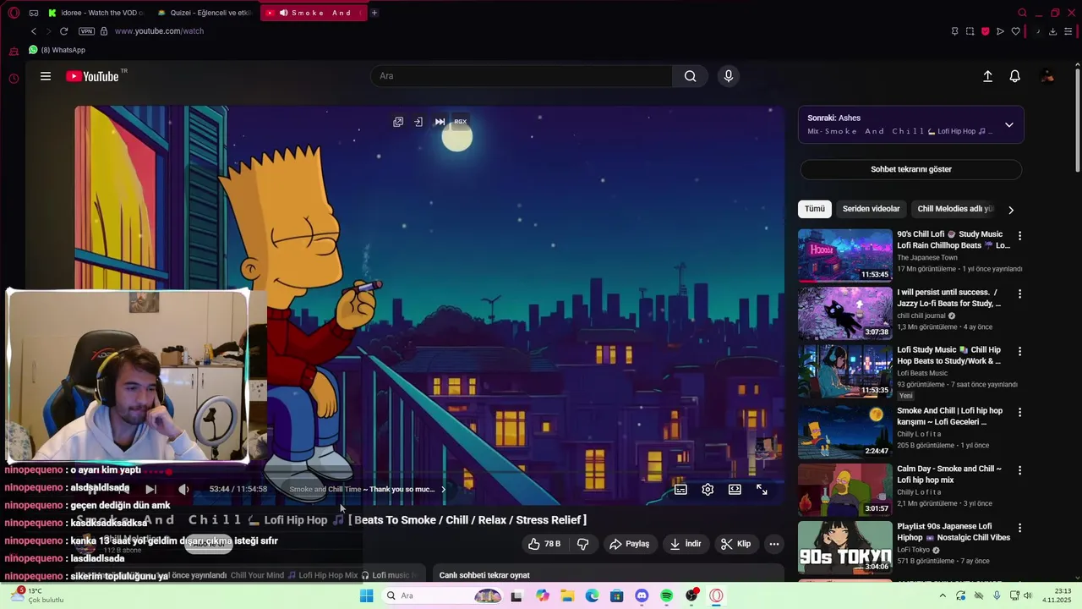The height and width of the screenshot is (609, 1082).
Task: Open options for Smoke And Chill karışımı video
Action: click(x=1019, y=412)
